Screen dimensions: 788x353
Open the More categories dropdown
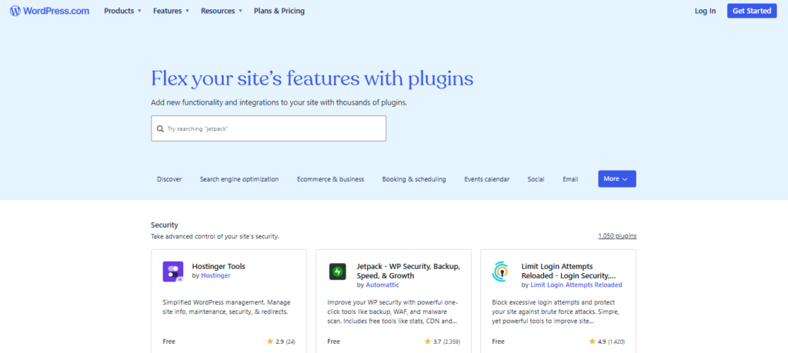(x=616, y=179)
